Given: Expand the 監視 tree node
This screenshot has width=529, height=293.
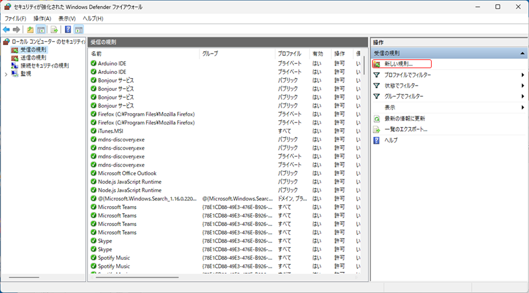Looking at the screenshot, I should tap(6, 74).
